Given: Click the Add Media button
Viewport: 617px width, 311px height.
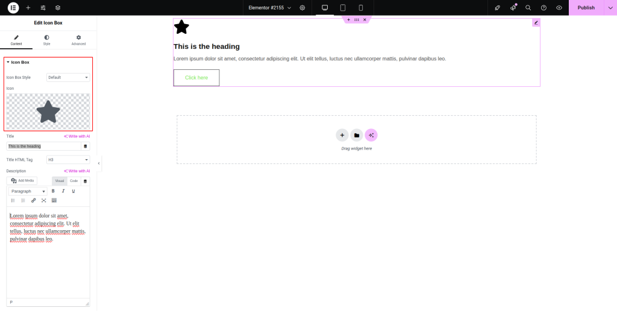Looking at the screenshot, I should [x=22, y=181].
